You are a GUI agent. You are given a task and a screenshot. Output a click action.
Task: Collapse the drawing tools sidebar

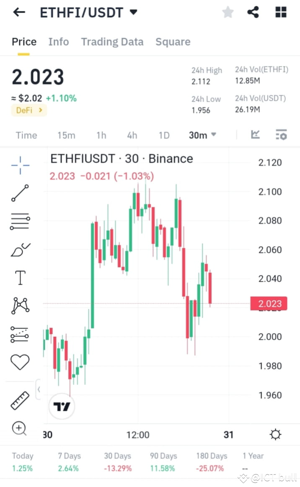coord(39,389)
